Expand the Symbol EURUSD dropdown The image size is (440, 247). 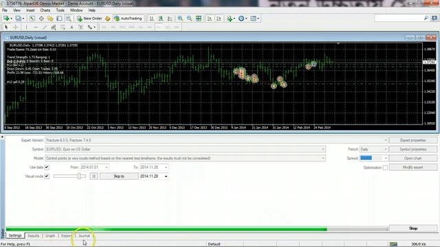(x=323, y=150)
